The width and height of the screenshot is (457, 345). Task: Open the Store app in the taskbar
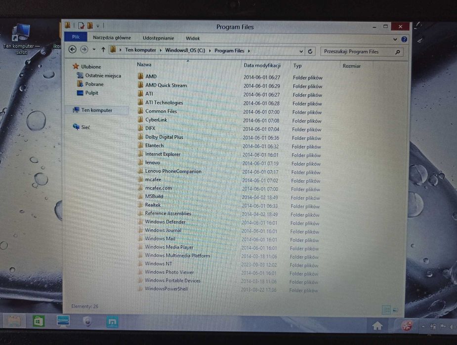39,322
